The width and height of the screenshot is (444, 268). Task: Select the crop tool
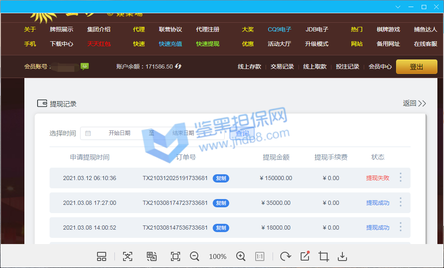point(324,256)
